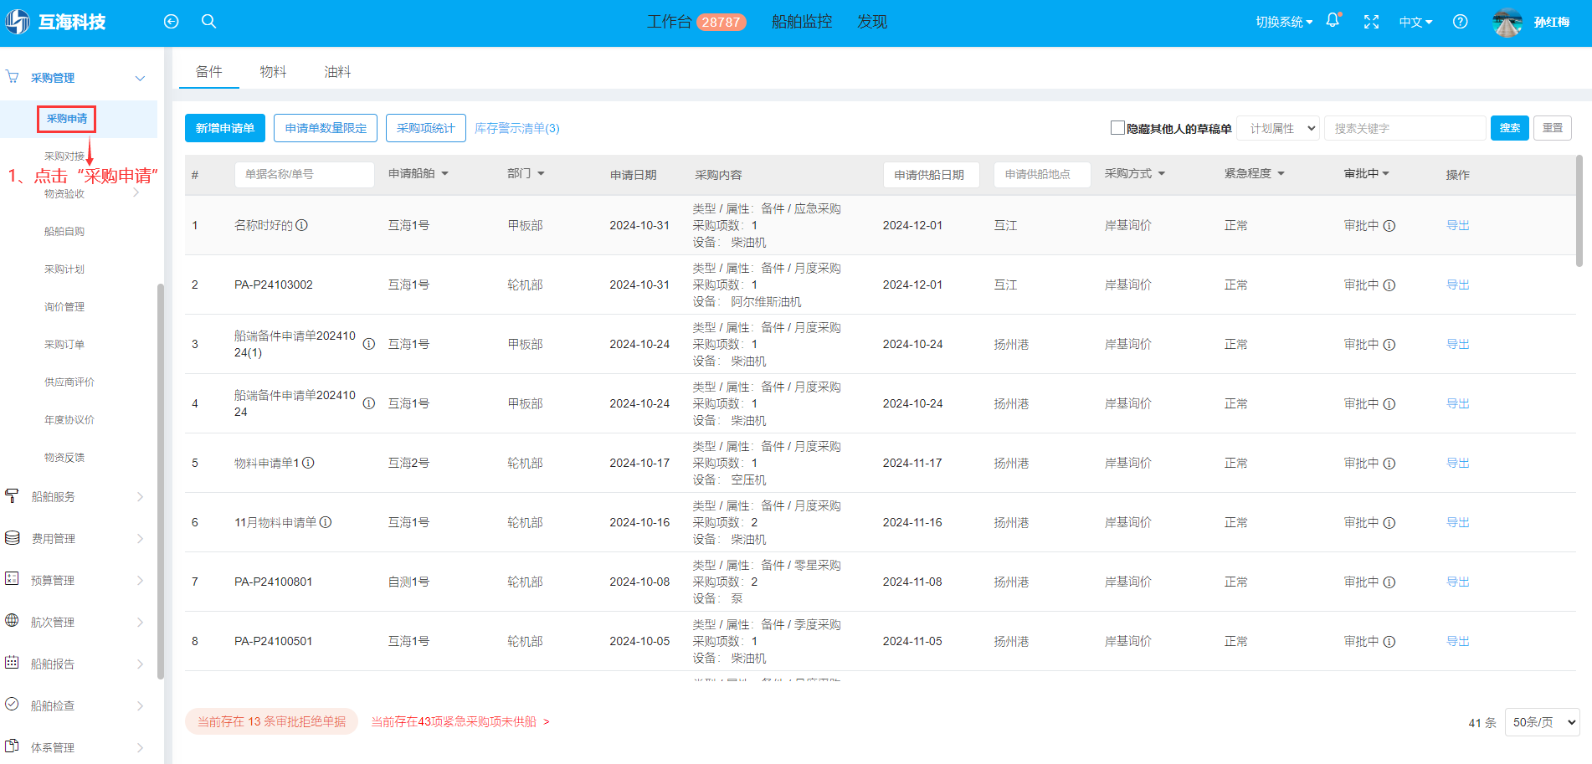Image resolution: width=1592 pixels, height=764 pixels.
Task: Open the 切换系统 dropdown
Action: tap(1284, 22)
